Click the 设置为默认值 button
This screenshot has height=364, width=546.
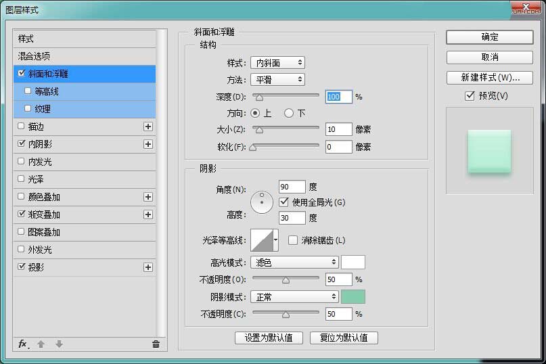click(269, 338)
